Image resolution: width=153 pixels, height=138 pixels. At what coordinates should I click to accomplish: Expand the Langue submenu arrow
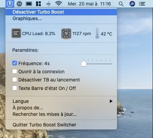coord(111,101)
